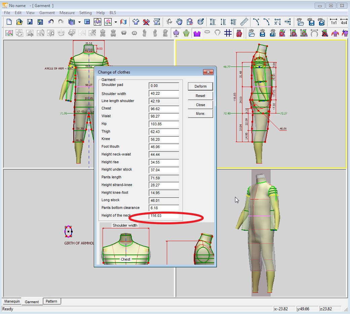Click the Pants bottom clearance value field
Image resolution: width=350 pixels, height=314 pixels.
(x=164, y=208)
